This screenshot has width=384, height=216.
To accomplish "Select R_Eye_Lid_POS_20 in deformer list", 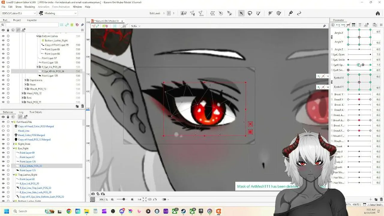I will pyautogui.click(x=29, y=183).
